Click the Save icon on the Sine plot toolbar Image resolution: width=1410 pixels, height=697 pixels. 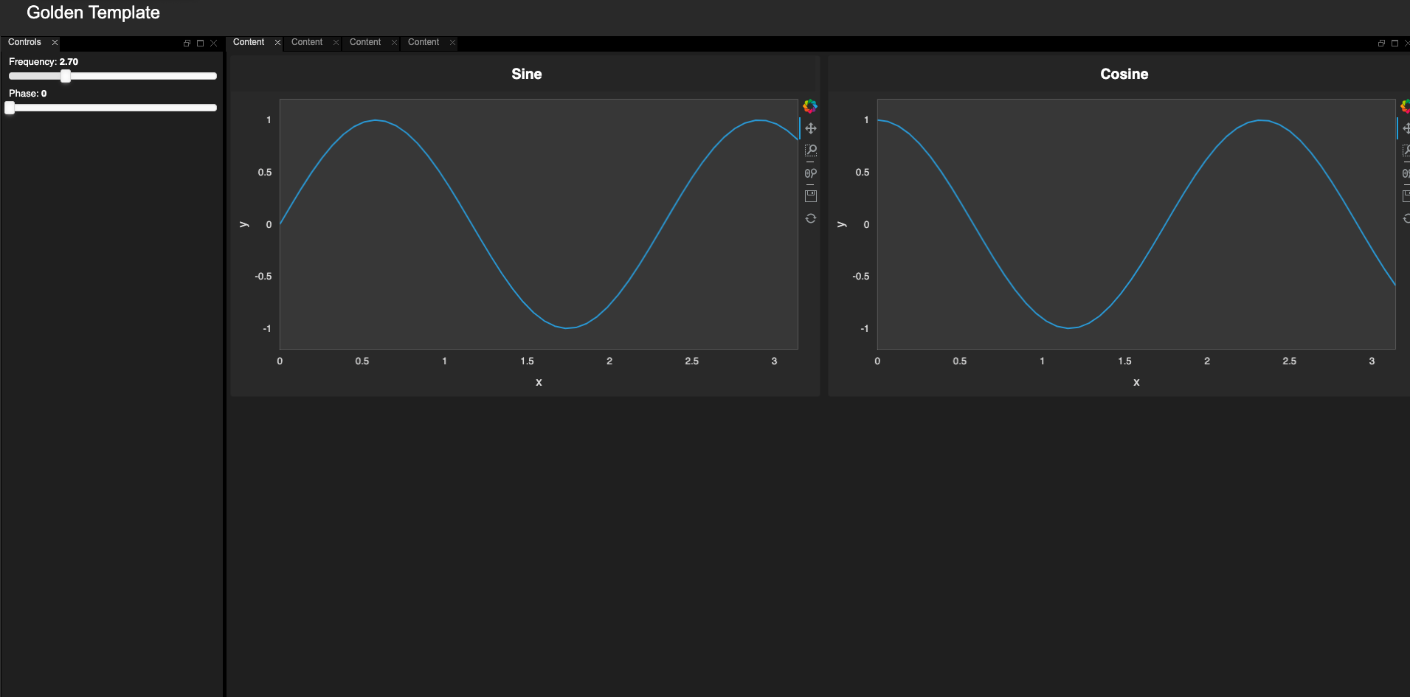(x=811, y=195)
